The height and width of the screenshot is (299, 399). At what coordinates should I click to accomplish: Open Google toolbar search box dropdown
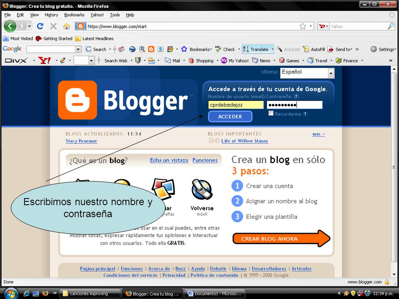[79, 49]
